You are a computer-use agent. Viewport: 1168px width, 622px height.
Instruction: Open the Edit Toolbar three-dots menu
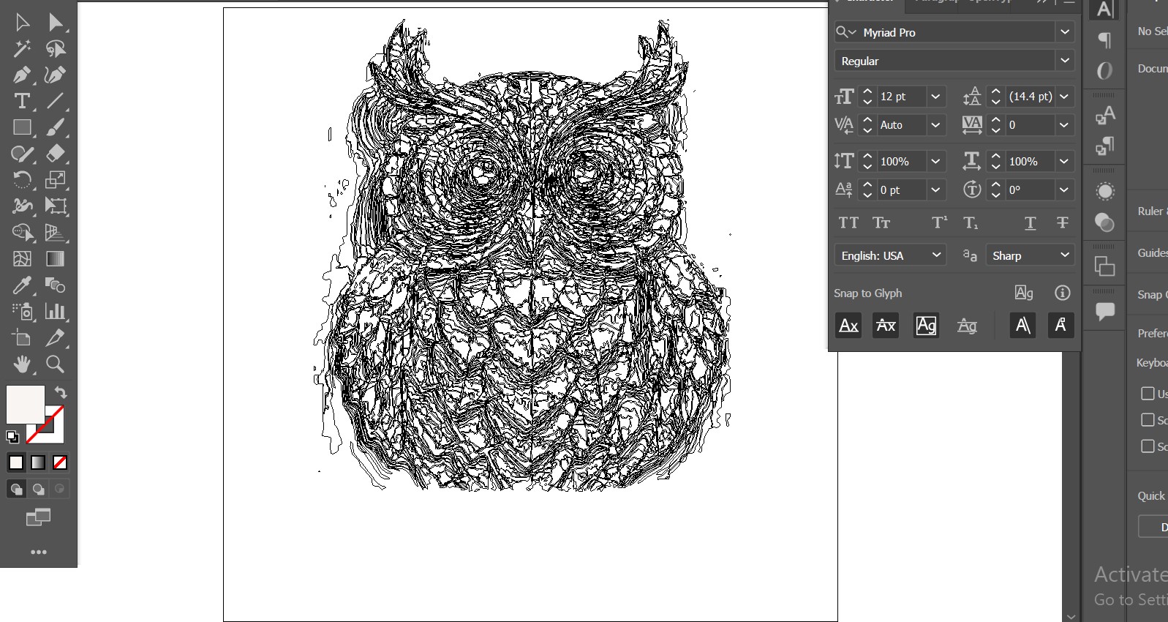(39, 552)
